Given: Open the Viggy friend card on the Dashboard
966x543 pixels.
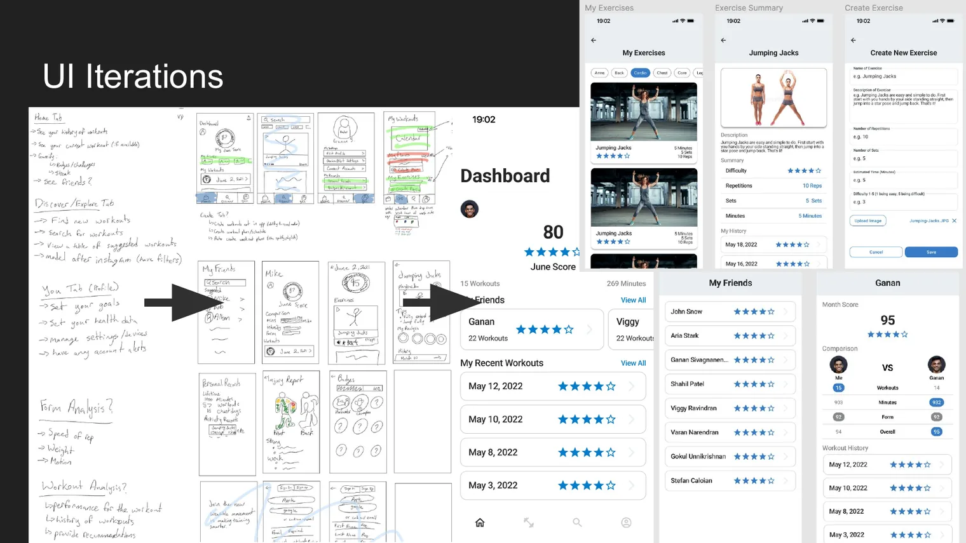Looking at the screenshot, I should [631, 330].
